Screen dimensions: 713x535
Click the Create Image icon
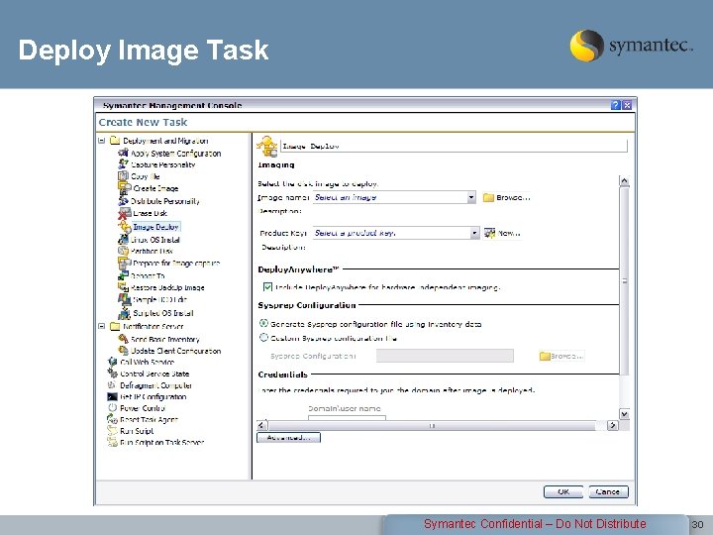(x=124, y=188)
